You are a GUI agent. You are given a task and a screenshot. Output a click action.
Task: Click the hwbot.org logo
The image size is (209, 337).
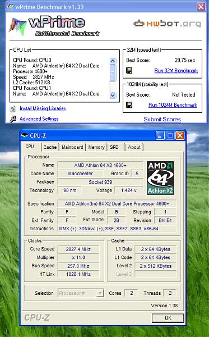(x=167, y=24)
